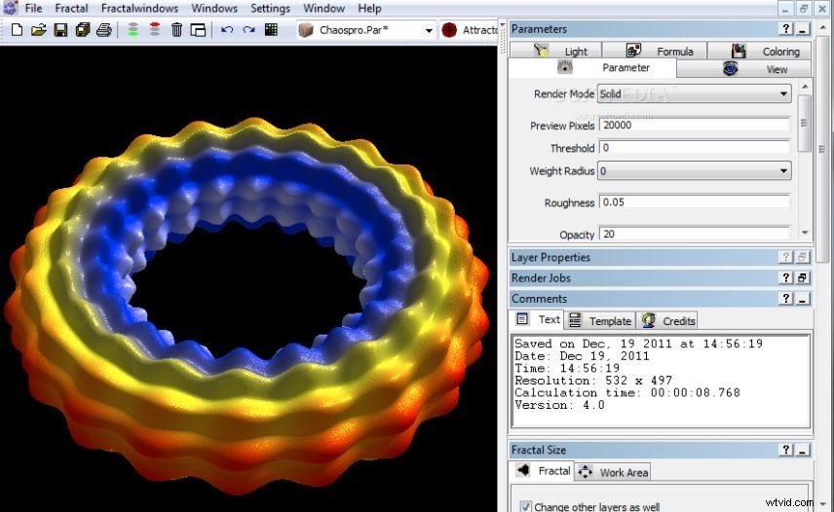Toggle 'Change other layers as well' checkbox
This screenshot has height=512, width=834.
coord(525,507)
